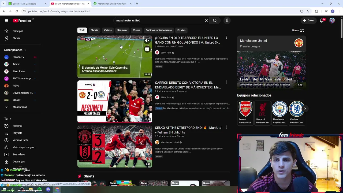
Task: Expand Mostrar más under subscriptions
Action: (x=20, y=107)
